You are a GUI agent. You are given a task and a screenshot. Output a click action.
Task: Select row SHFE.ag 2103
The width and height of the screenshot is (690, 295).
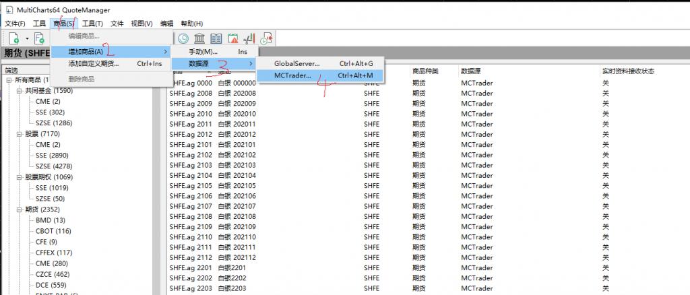point(428,165)
